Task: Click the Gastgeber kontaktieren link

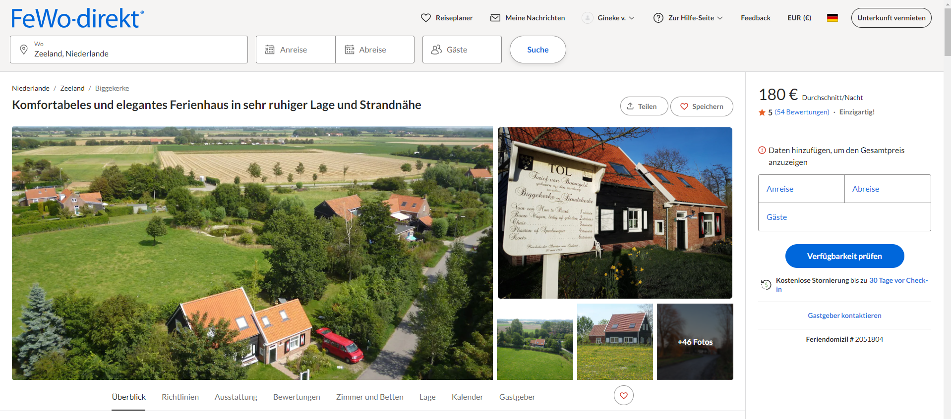Action: (x=844, y=315)
